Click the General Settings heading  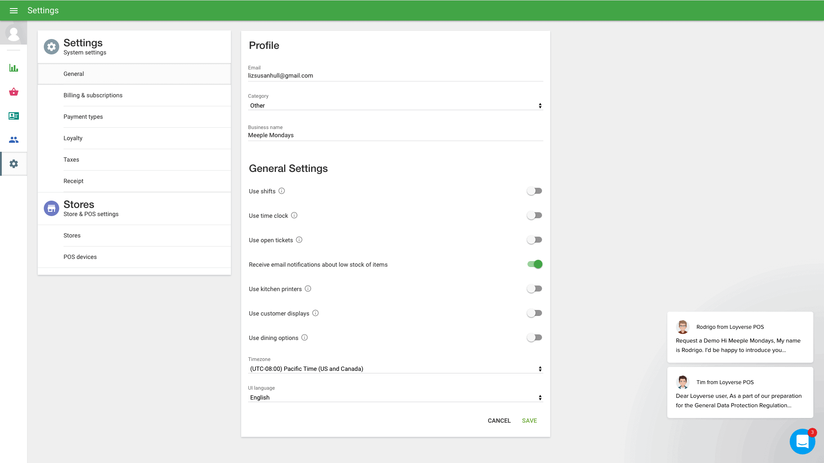point(288,168)
